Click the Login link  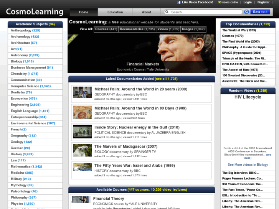pyautogui.click(x=248, y=2)
